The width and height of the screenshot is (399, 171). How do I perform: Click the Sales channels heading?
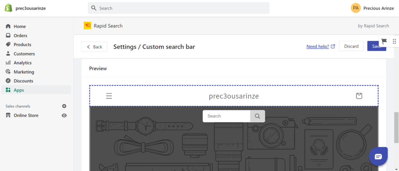tap(18, 106)
